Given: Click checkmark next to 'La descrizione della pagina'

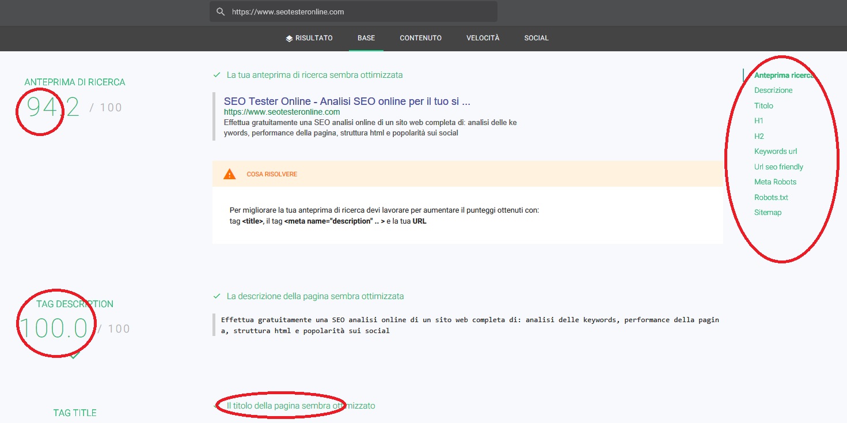Looking at the screenshot, I should 217,296.
